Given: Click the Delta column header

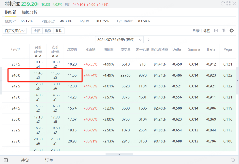Looking at the screenshot, I should click(x=177, y=49).
